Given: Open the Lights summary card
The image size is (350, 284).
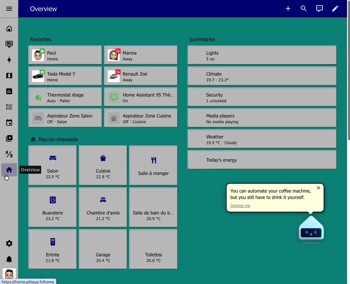Looking at the screenshot, I should (x=262, y=55).
